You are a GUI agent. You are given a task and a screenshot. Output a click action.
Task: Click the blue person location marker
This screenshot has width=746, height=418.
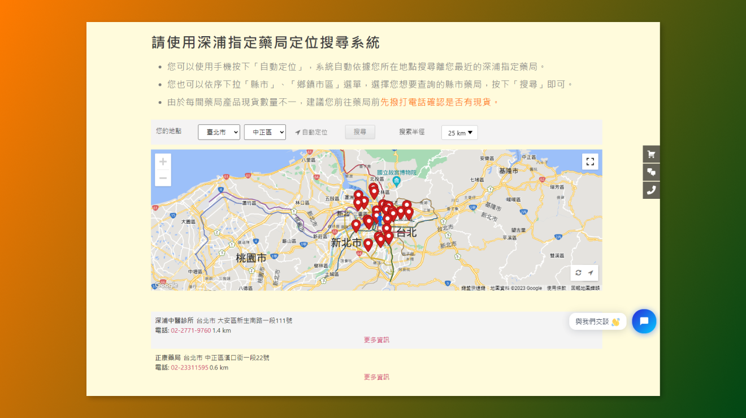pos(380,219)
